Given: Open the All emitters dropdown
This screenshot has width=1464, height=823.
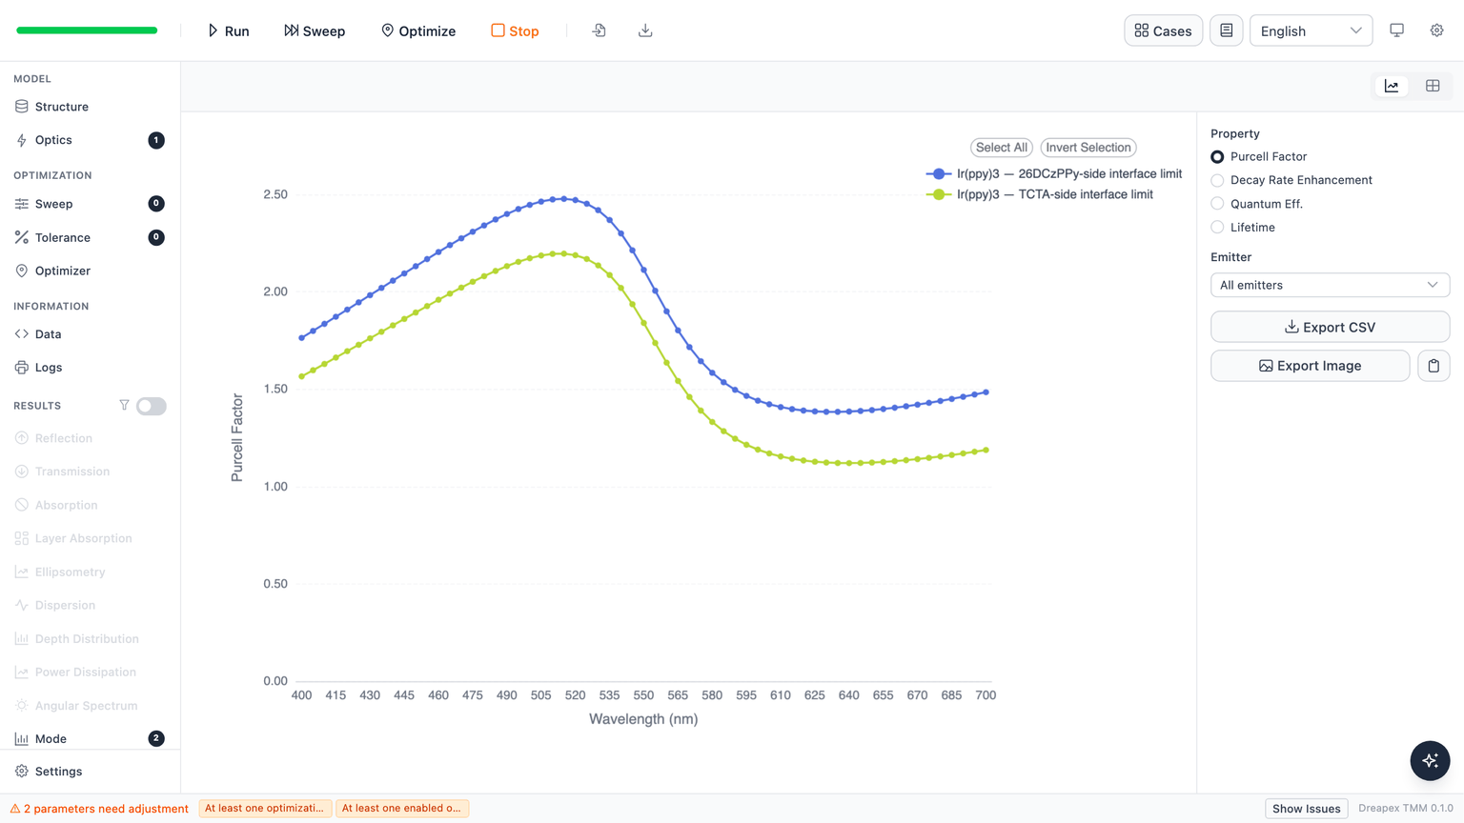Looking at the screenshot, I should (1330, 285).
